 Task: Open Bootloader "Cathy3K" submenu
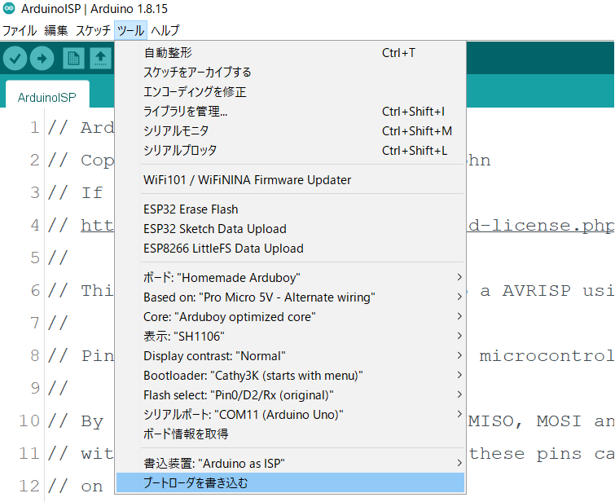290,376
